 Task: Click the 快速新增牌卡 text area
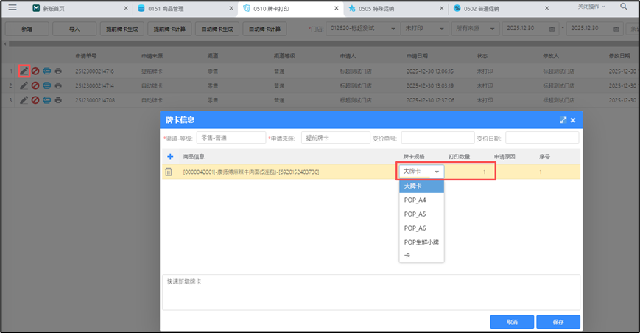pos(370,292)
